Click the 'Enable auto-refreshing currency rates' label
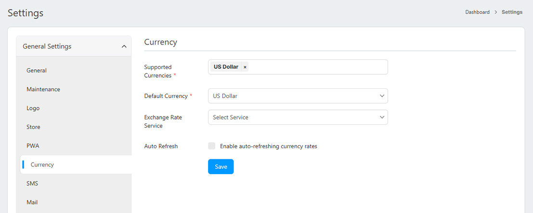This screenshot has width=533, height=213. coord(268,146)
